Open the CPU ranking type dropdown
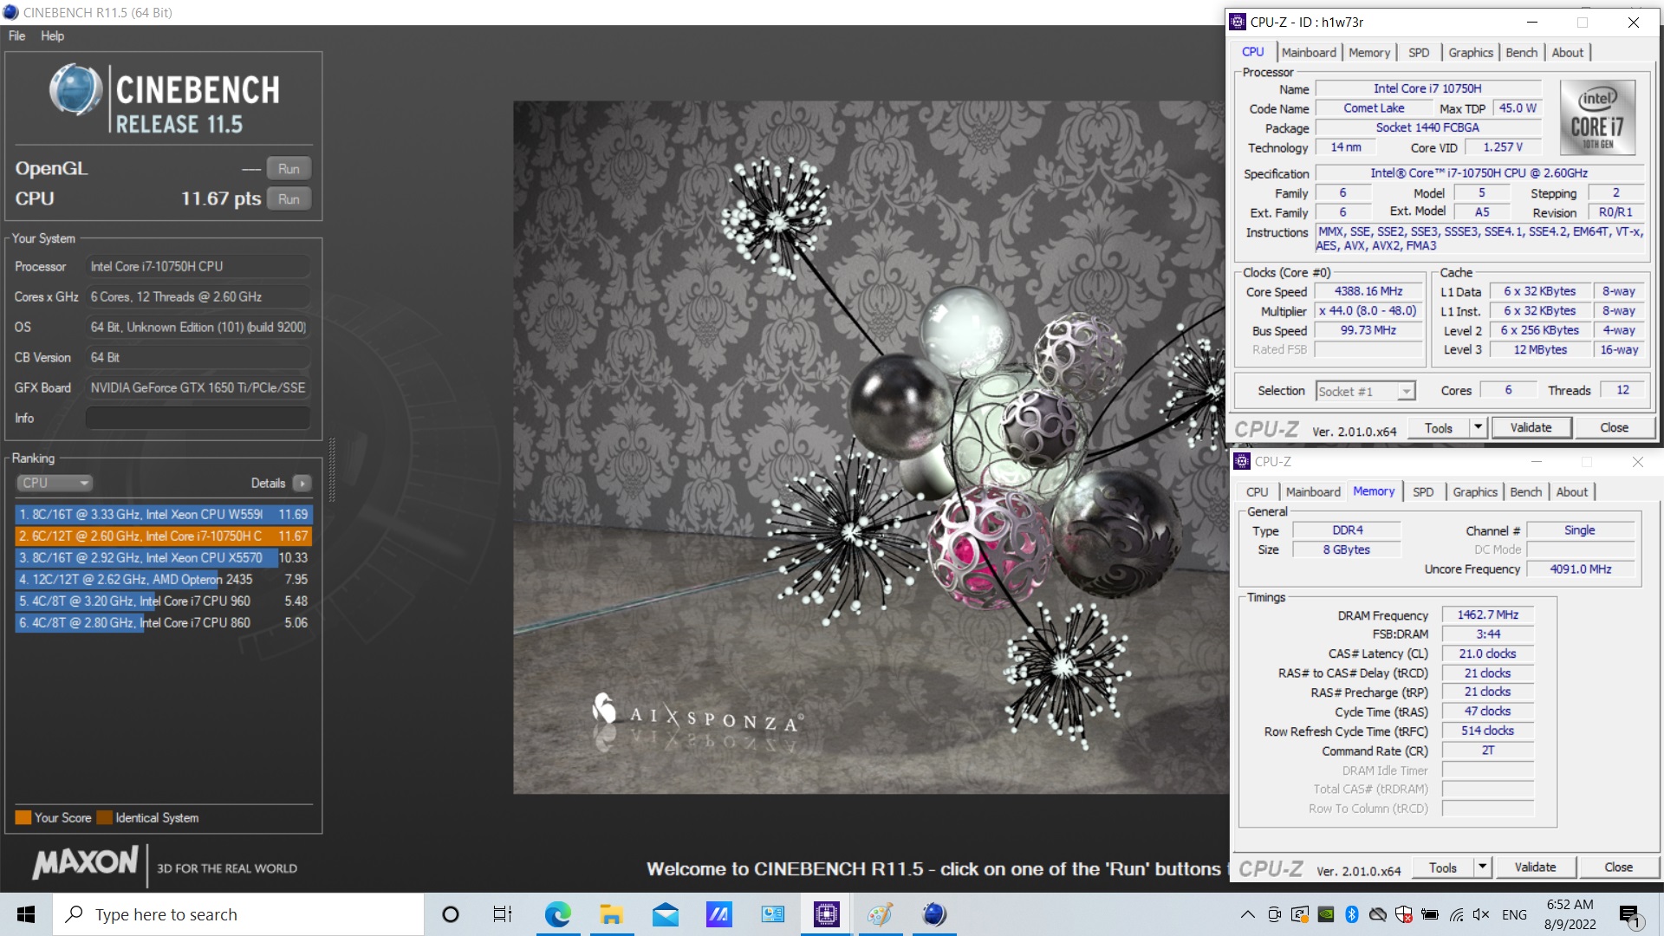This screenshot has height=936, width=1664. (55, 483)
